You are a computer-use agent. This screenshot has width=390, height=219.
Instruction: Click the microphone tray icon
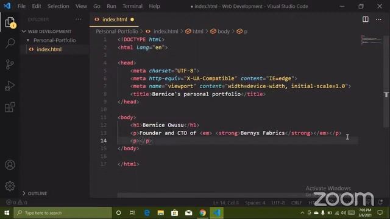[323, 213]
